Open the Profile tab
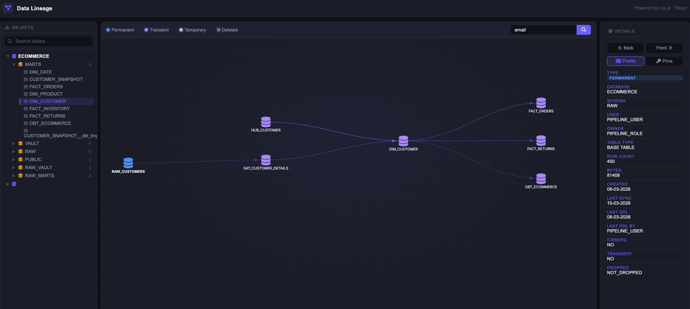 (x=625, y=61)
